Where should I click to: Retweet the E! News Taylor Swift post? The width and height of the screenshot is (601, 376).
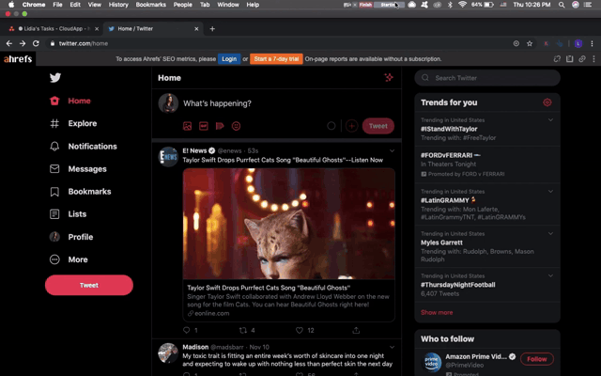pos(242,330)
